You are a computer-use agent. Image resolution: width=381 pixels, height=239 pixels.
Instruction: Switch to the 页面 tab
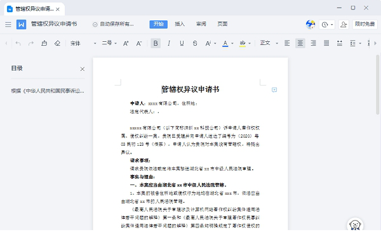click(222, 24)
